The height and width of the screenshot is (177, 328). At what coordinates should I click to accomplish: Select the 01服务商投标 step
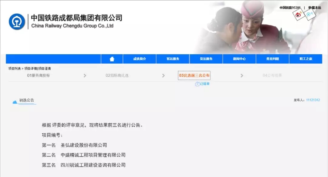coord(38,75)
